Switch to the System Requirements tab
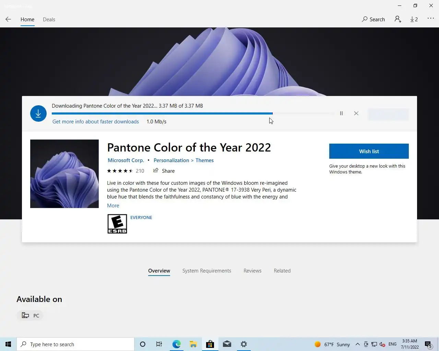 point(207,271)
